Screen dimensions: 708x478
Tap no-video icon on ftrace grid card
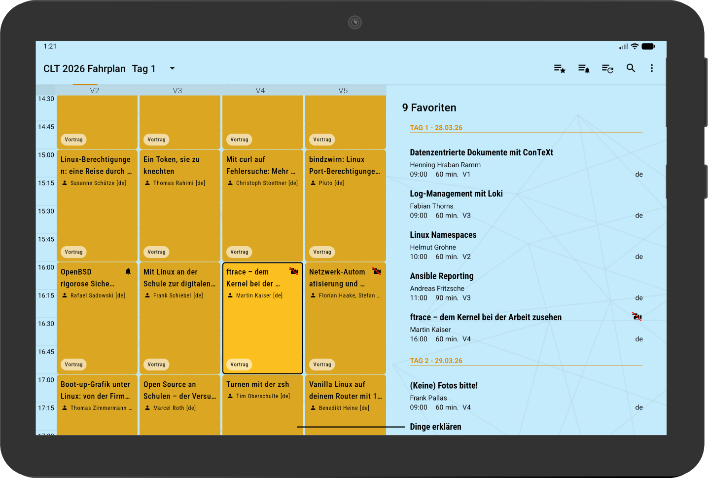click(x=294, y=271)
